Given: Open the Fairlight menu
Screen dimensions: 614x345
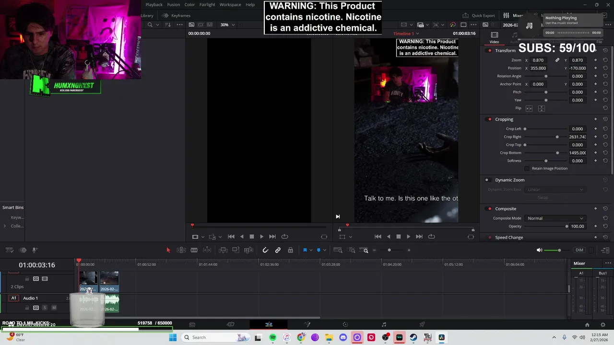Looking at the screenshot, I should click(207, 5).
